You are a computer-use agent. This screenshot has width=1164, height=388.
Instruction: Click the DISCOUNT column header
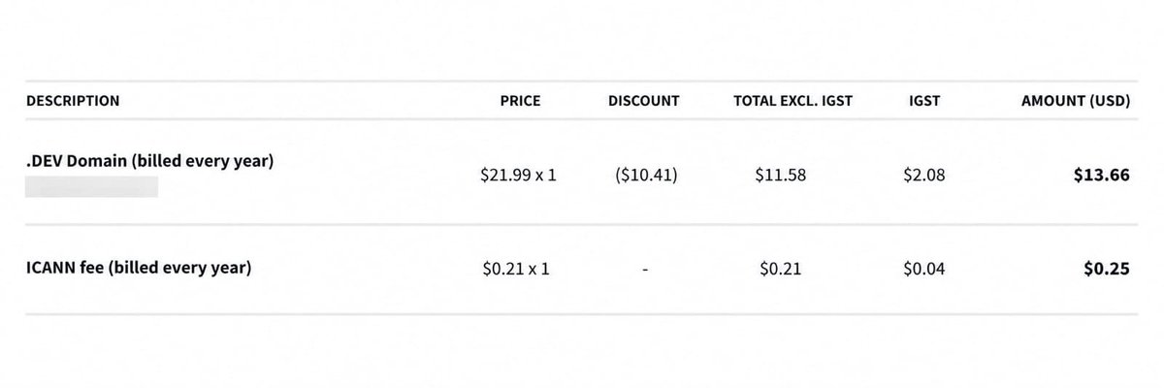coord(644,101)
